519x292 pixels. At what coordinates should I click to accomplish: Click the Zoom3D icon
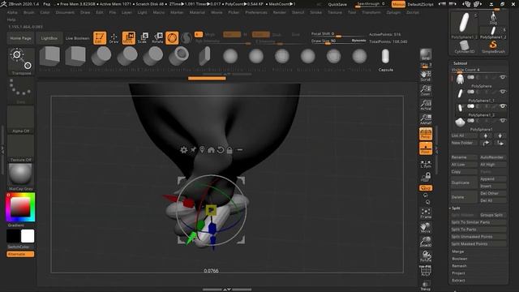click(x=426, y=242)
